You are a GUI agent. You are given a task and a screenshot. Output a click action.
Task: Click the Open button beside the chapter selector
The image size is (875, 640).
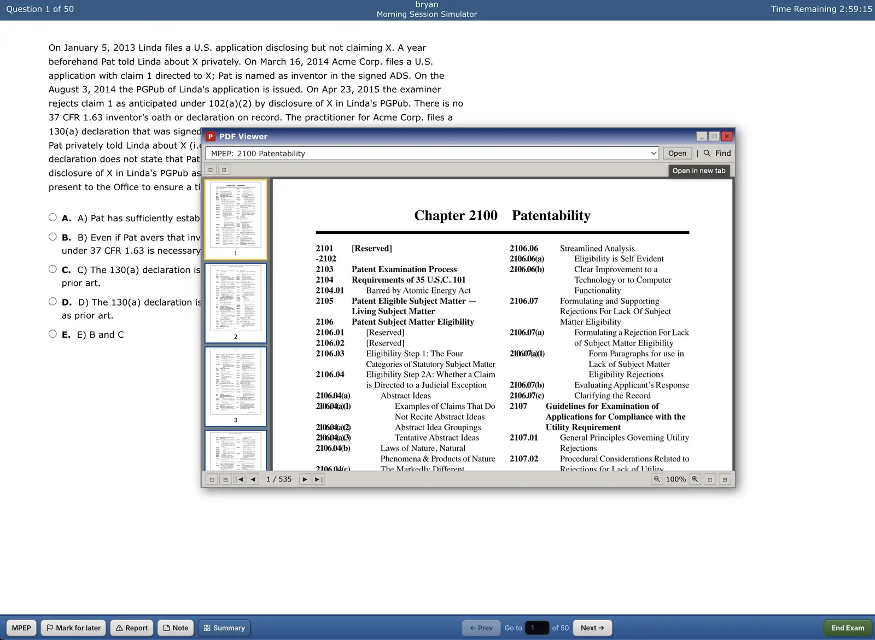tap(677, 154)
